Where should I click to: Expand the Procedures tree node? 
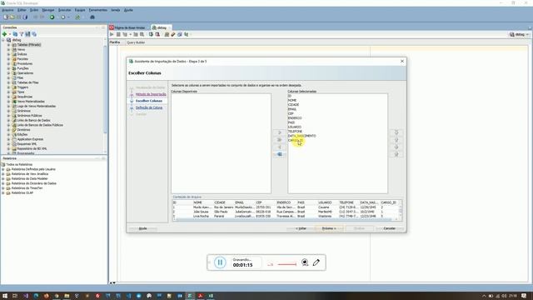pos(8,63)
